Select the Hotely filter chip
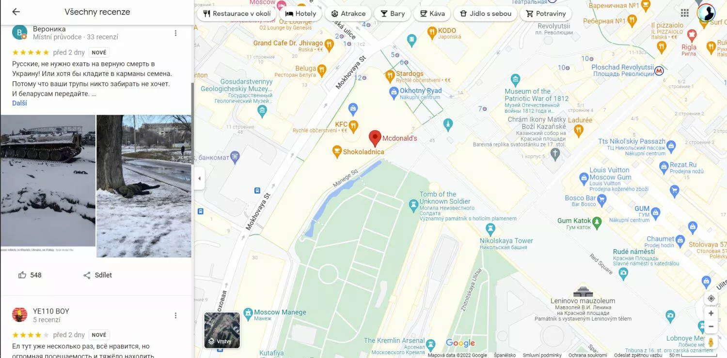This screenshot has height=358, width=727. coord(300,14)
